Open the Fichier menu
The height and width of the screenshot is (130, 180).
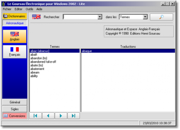(x=7, y=9)
